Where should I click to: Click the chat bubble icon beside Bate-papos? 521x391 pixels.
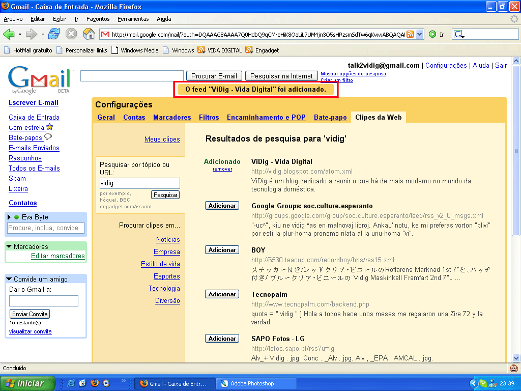coord(48,136)
